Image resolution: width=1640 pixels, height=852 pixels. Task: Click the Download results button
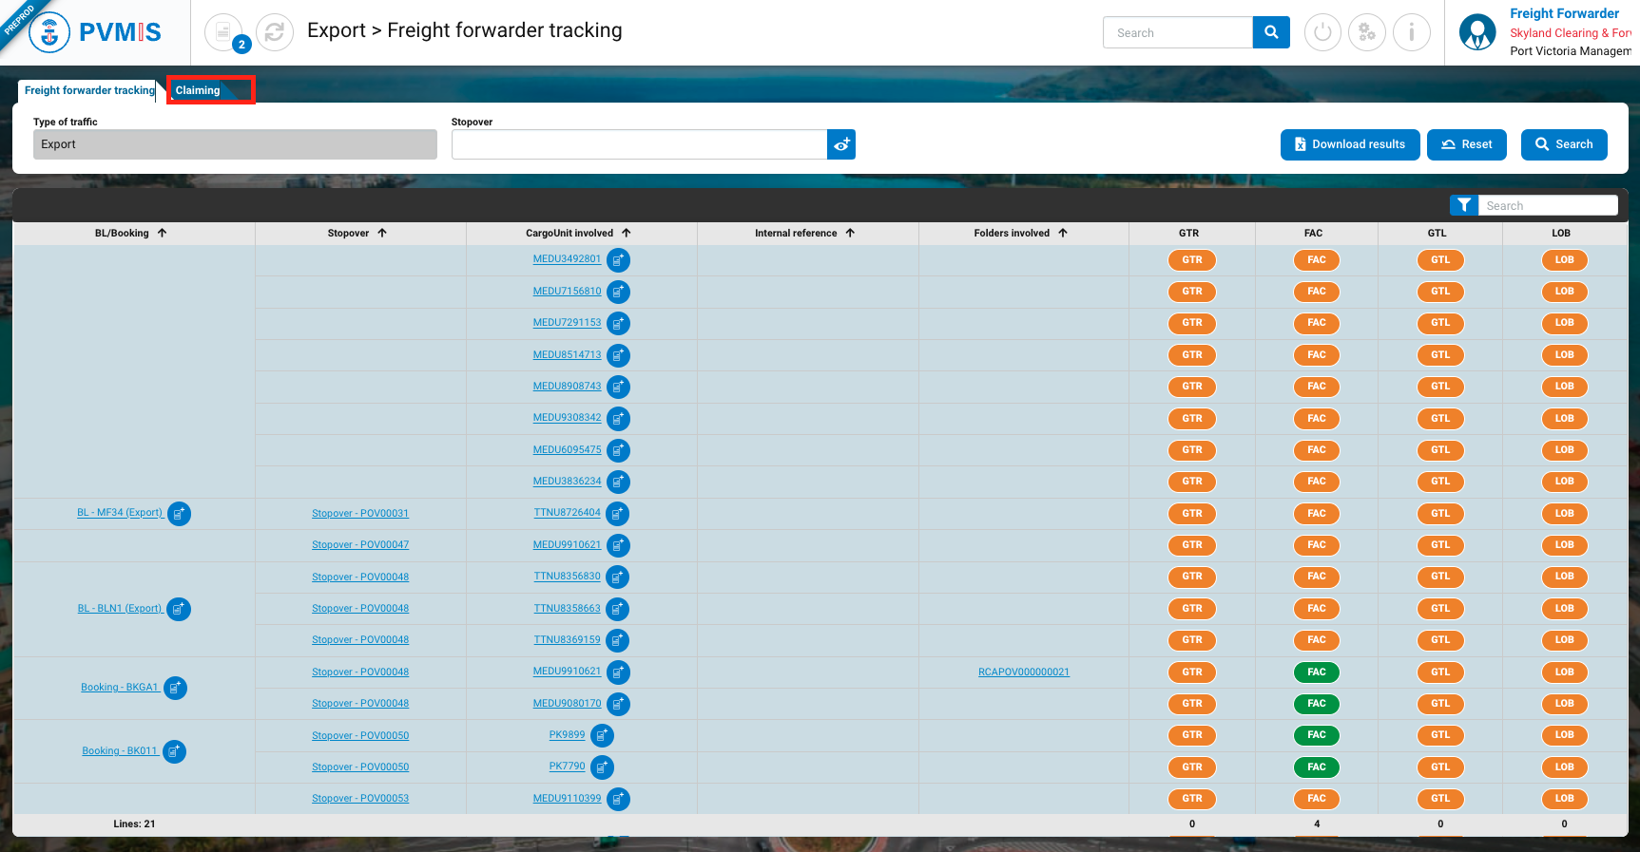coord(1349,144)
